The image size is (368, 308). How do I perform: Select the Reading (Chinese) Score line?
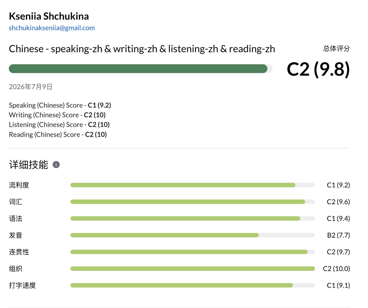[x=58, y=134]
